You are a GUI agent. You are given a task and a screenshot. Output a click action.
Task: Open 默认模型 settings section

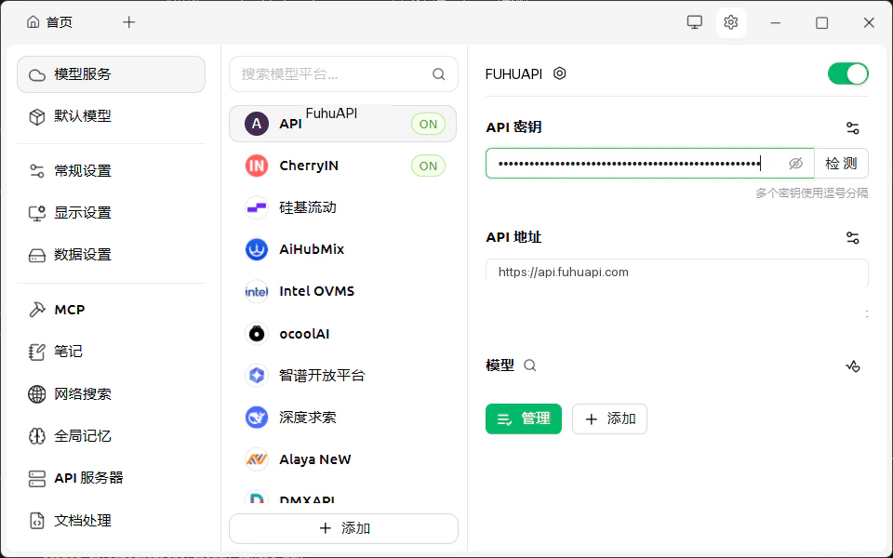click(111, 116)
